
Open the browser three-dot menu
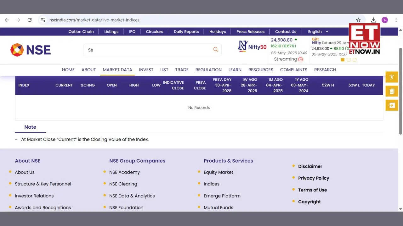pyautogui.click(x=396, y=20)
